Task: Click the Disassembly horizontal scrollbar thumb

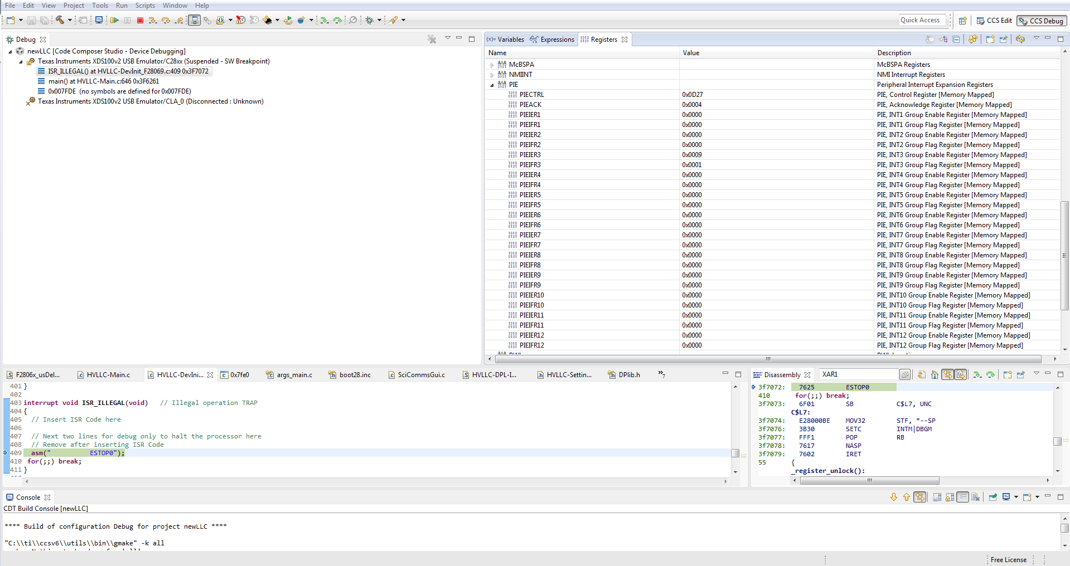Action: pyautogui.click(x=869, y=480)
